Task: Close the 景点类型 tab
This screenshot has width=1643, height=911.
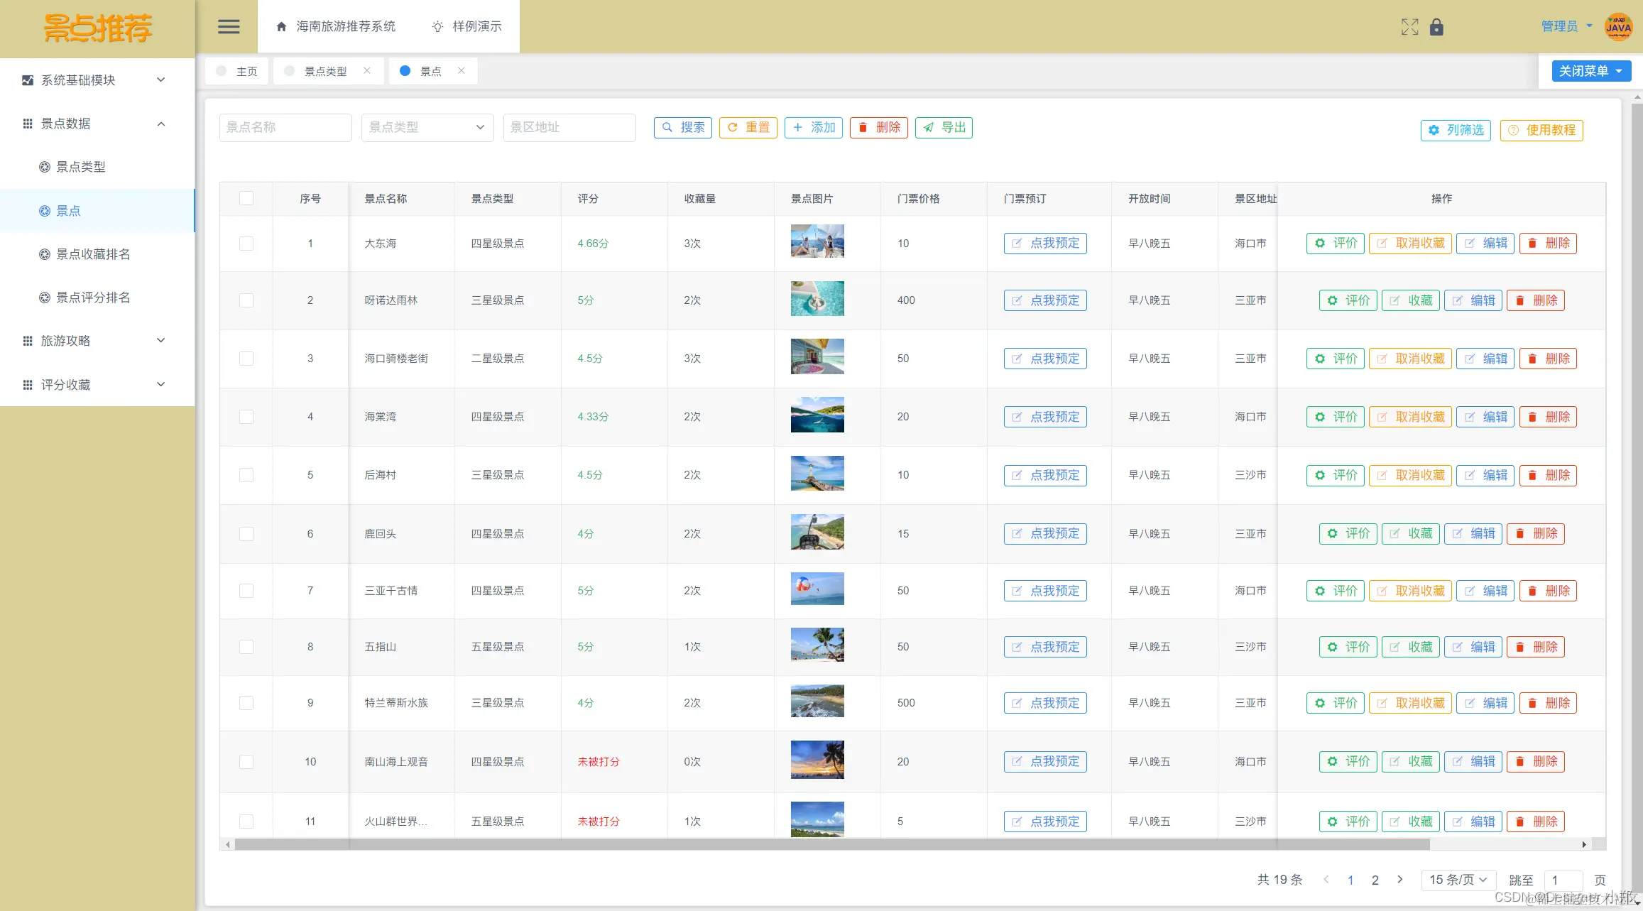Action: coord(367,70)
